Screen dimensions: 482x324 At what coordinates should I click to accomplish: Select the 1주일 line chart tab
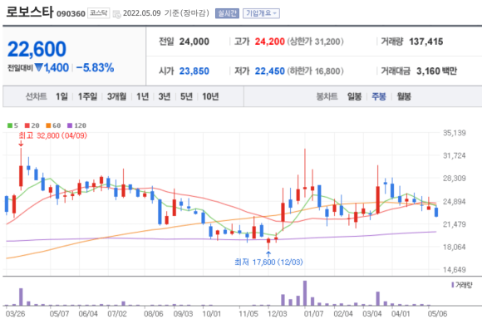[x=87, y=96]
